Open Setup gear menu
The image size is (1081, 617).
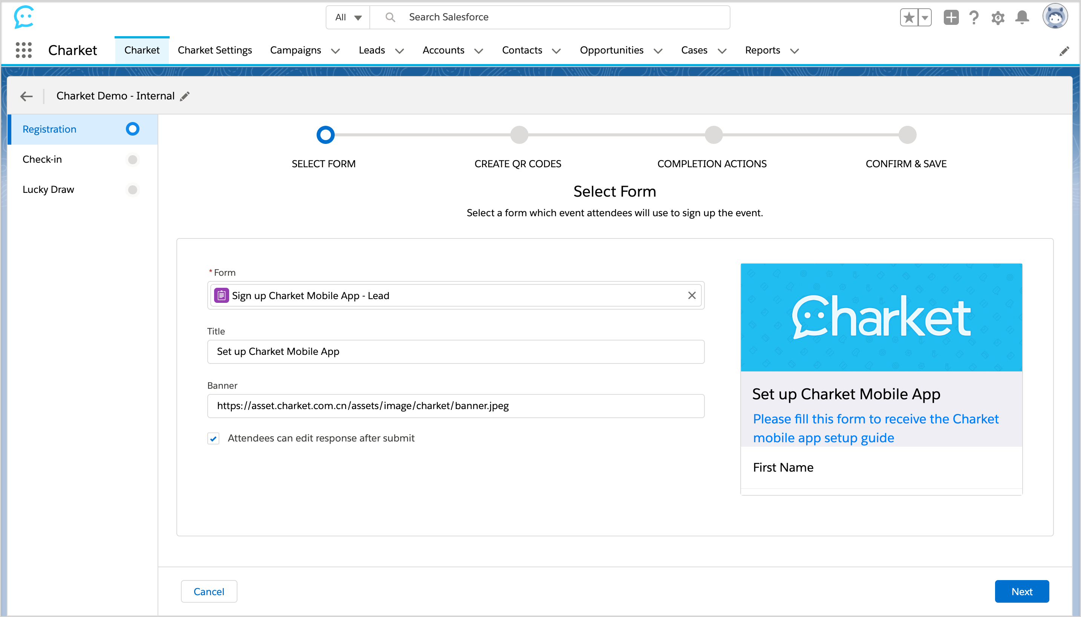point(998,18)
